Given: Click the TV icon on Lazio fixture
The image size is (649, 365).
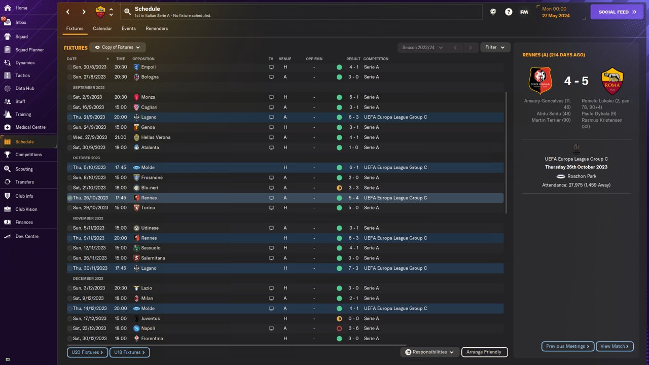Looking at the screenshot, I should coord(271,288).
